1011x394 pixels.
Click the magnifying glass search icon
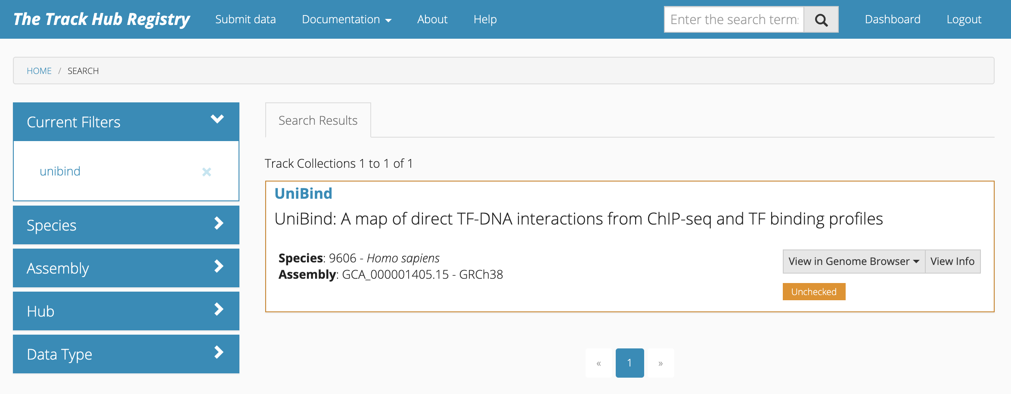pyautogui.click(x=821, y=20)
